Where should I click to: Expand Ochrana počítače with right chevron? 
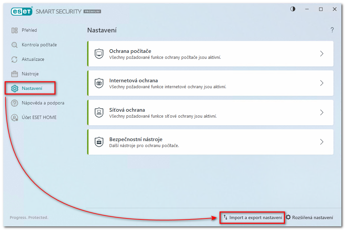(322, 54)
